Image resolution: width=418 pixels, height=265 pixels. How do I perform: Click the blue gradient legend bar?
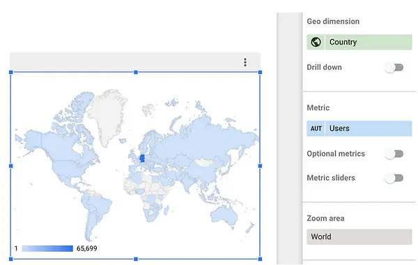[47, 248]
